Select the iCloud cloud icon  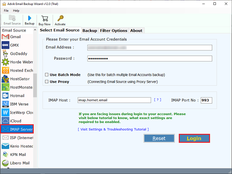[6, 121]
